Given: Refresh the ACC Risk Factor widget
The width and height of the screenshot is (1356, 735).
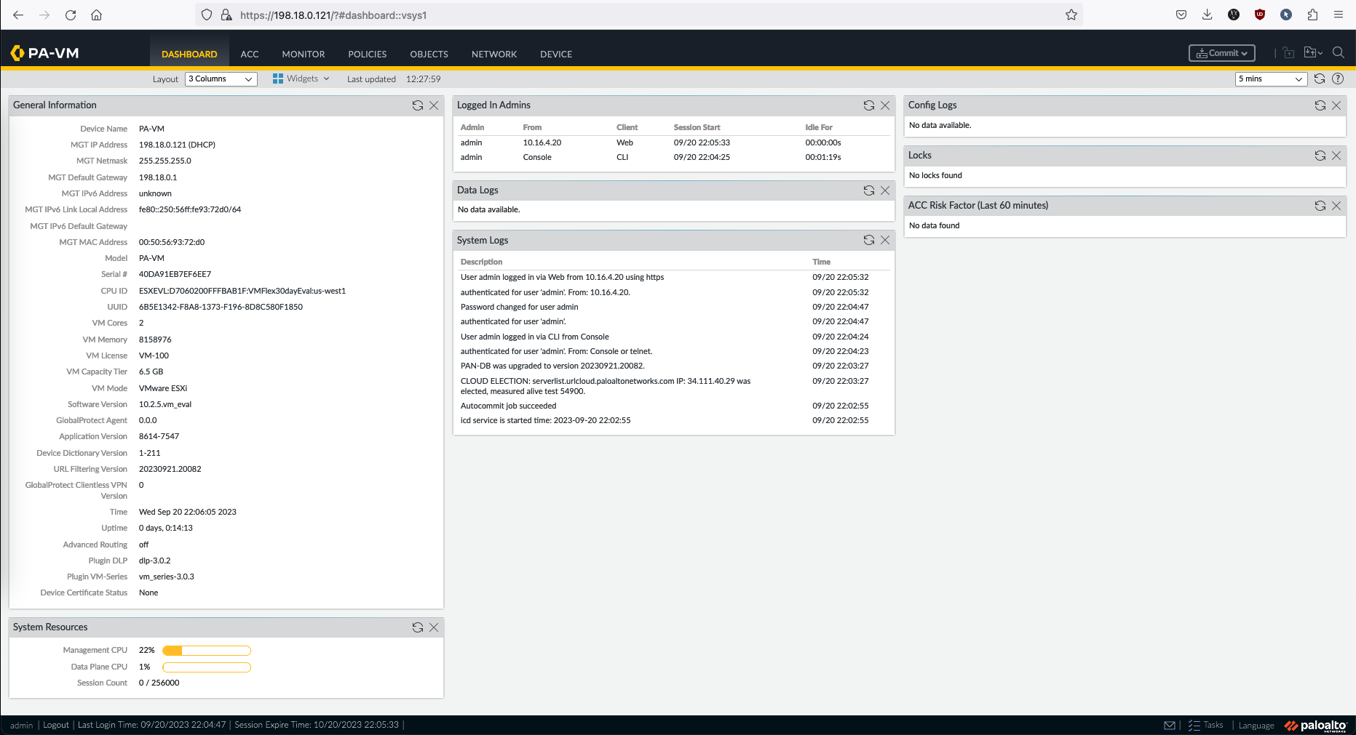Looking at the screenshot, I should [1320, 206].
